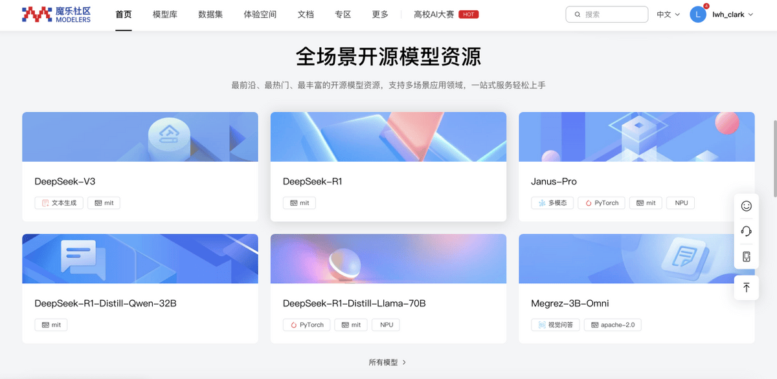
Task: Click mit tag on DeepSeek-R1-Distill-Llama-70B
Action: coord(351,325)
